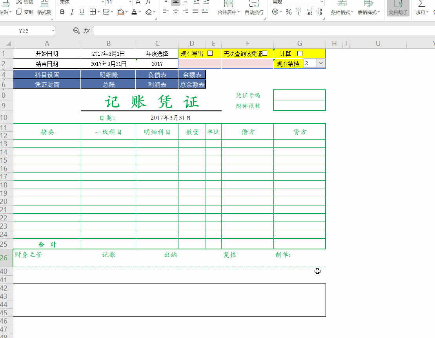Click the fx insert function icon
This screenshot has height=338, width=435.
point(87,31)
